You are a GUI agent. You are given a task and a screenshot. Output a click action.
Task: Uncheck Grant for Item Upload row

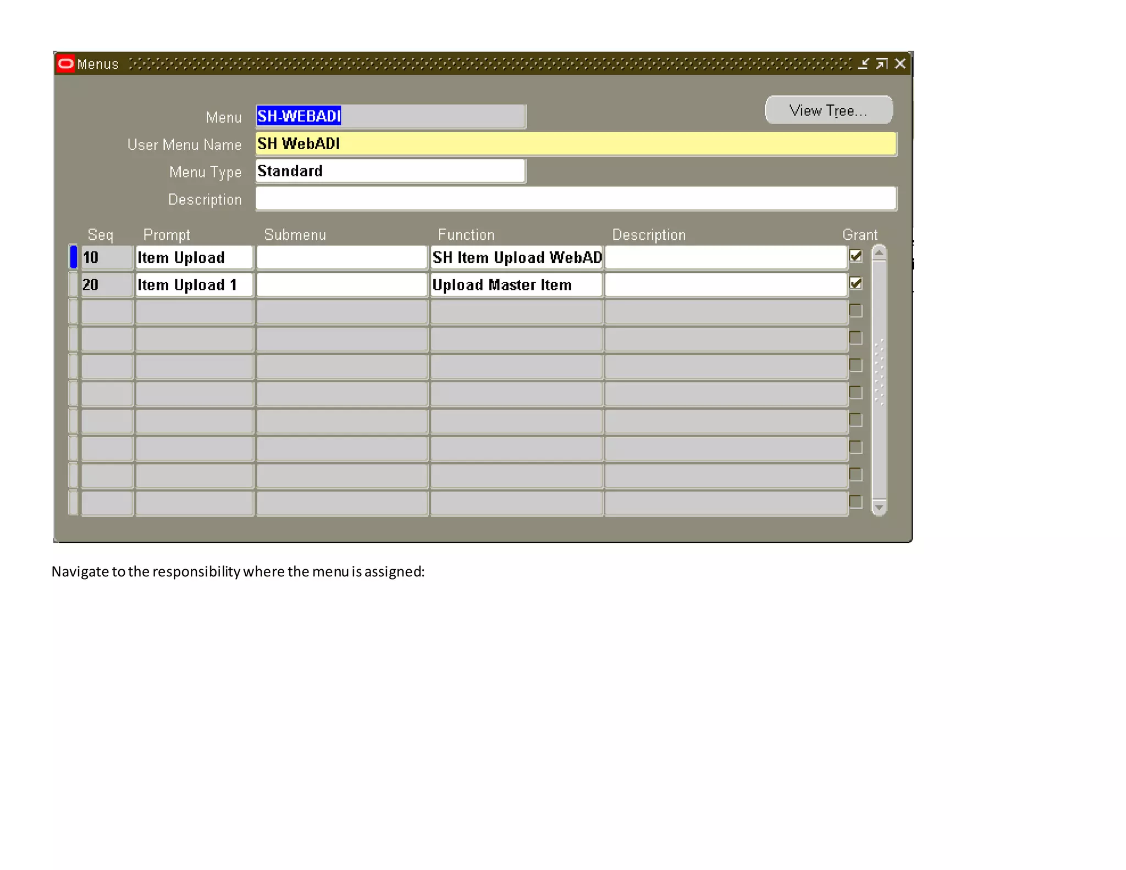[855, 256]
